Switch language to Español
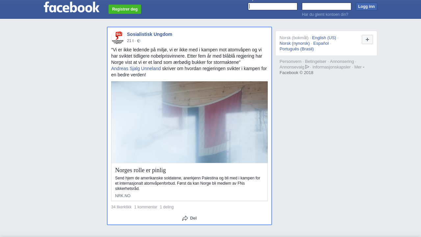 pos(321,43)
